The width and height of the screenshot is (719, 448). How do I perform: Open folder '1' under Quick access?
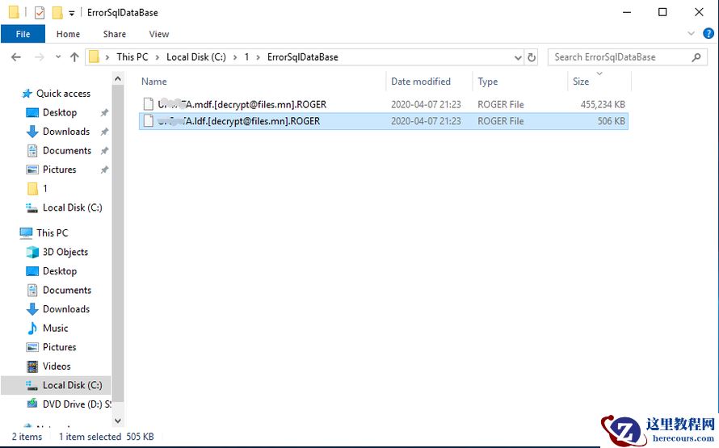[x=44, y=188]
